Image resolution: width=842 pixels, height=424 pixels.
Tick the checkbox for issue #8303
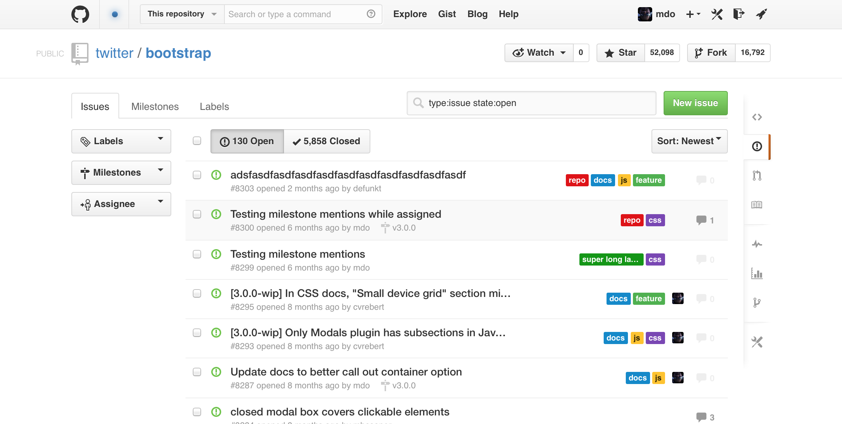point(197,175)
